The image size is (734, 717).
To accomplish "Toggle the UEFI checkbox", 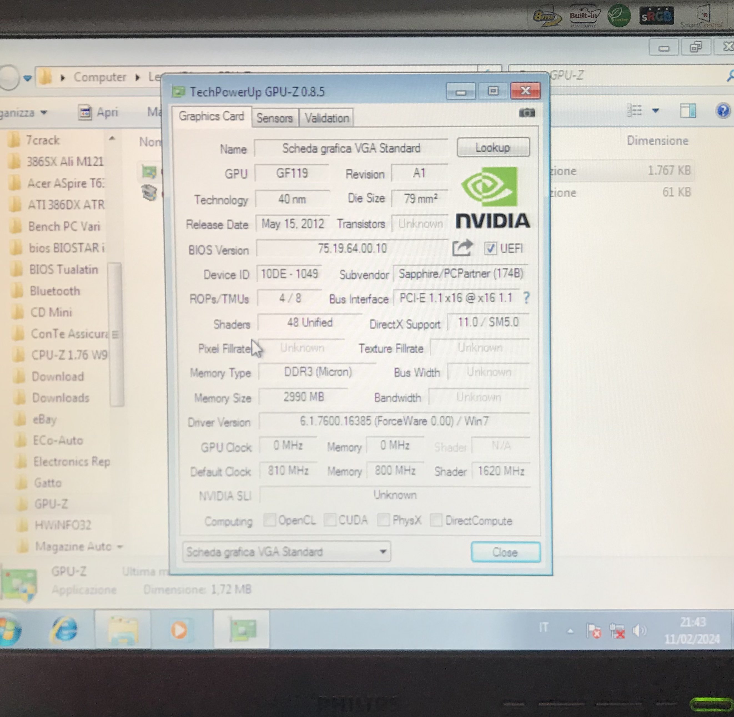I will click(x=490, y=248).
